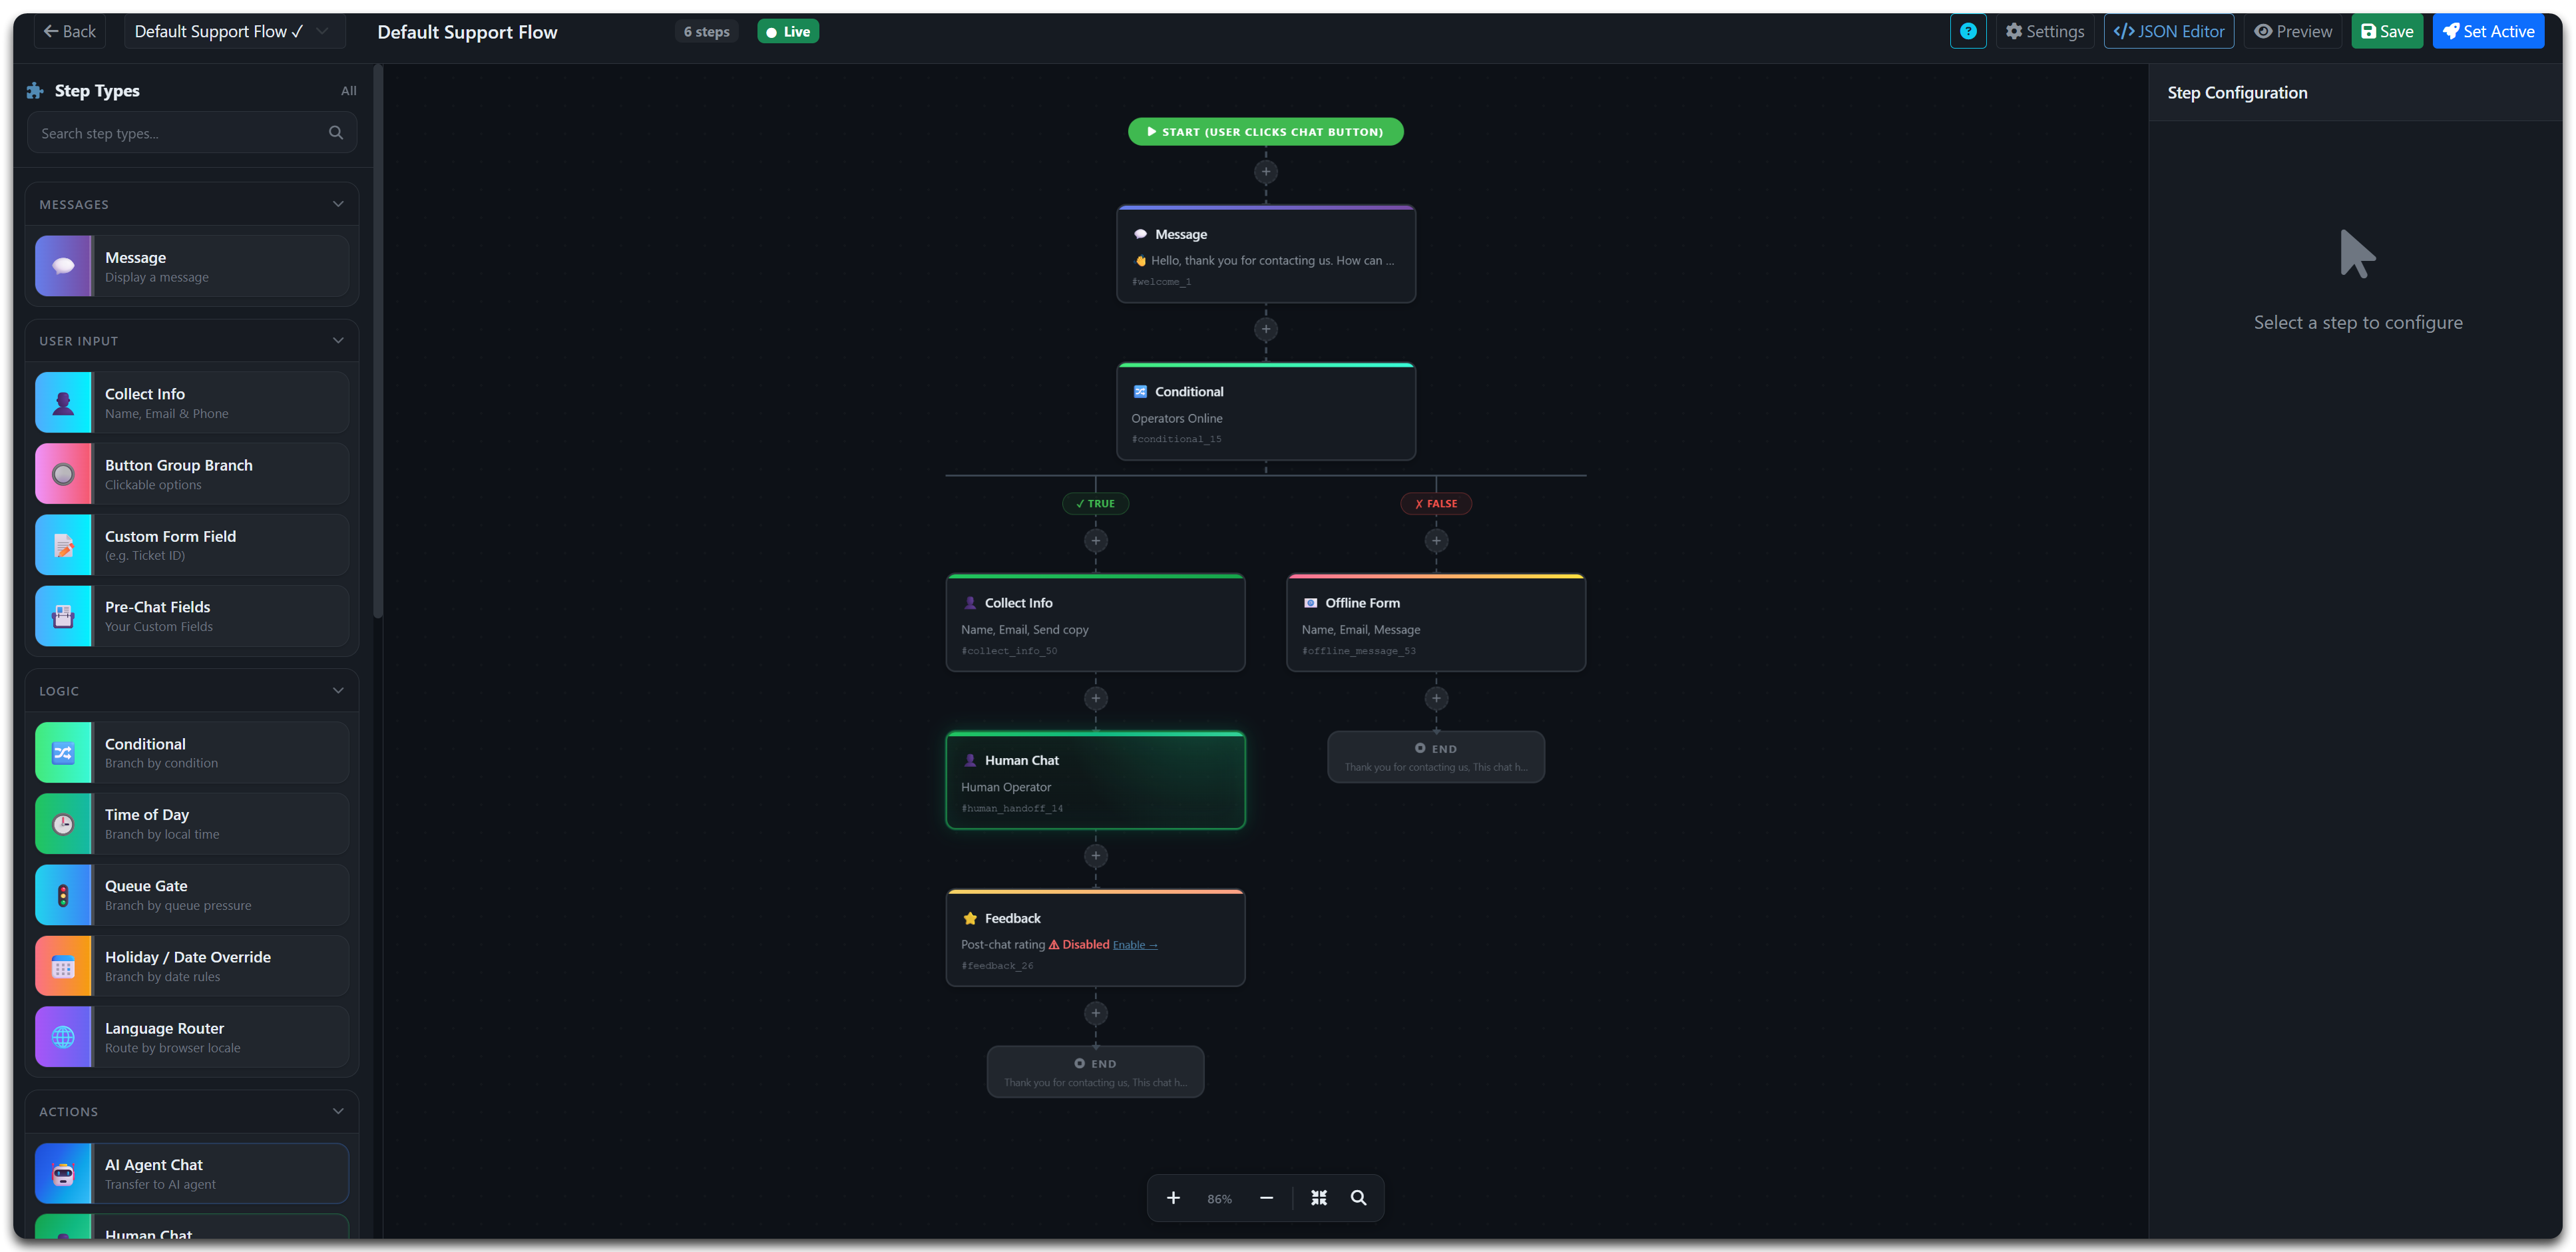Click the canvas search magnifier icon
This screenshot has height=1252, width=2576.
point(1358,1198)
